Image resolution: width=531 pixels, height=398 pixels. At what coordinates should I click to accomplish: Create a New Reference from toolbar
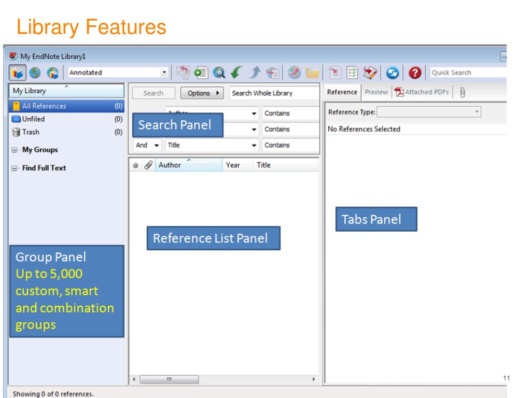pyautogui.click(x=201, y=73)
